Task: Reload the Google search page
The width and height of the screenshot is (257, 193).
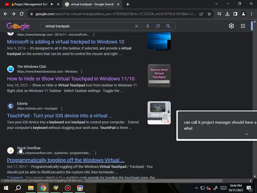Action: pyautogui.click(x=22, y=14)
